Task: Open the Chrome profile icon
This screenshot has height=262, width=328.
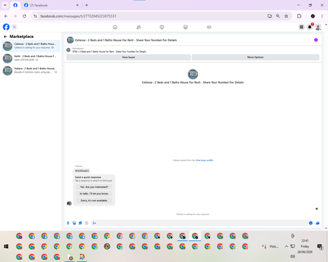Action: [313, 16]
